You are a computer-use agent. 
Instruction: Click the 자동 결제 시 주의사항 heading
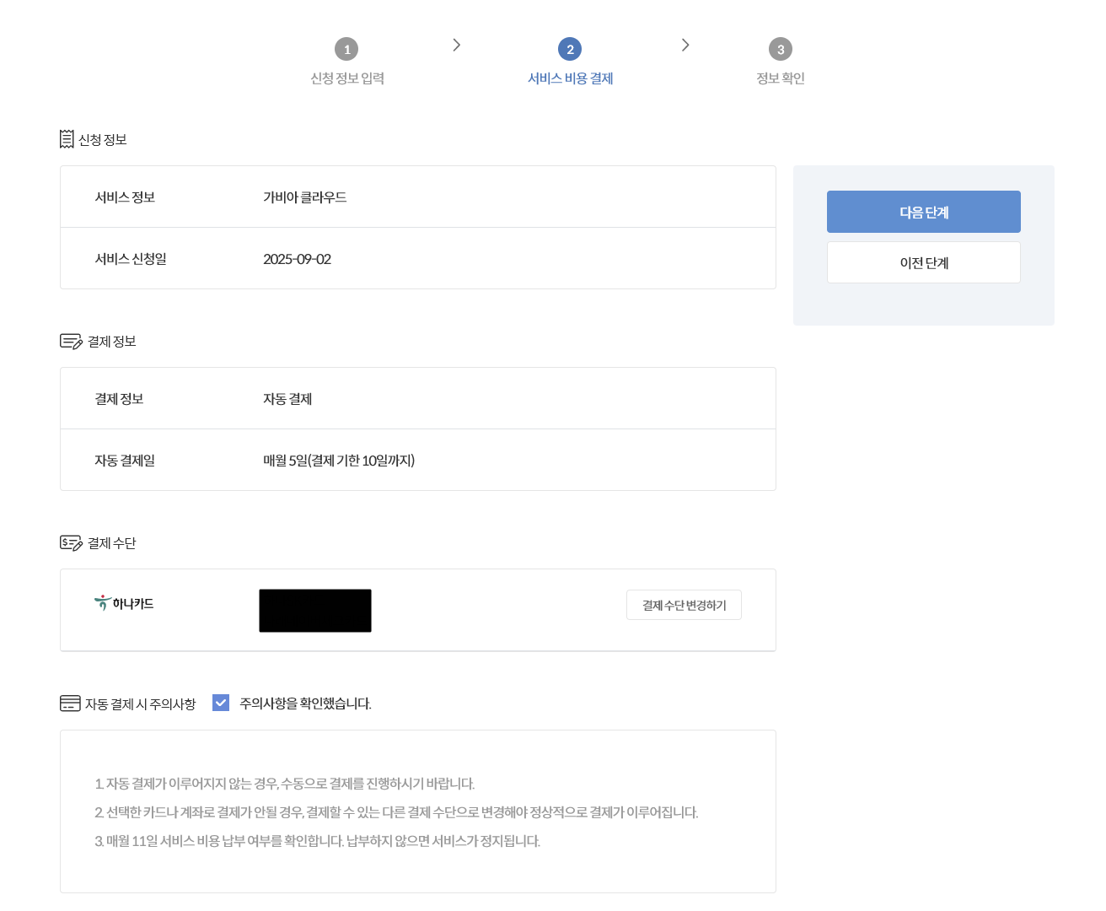140,704
